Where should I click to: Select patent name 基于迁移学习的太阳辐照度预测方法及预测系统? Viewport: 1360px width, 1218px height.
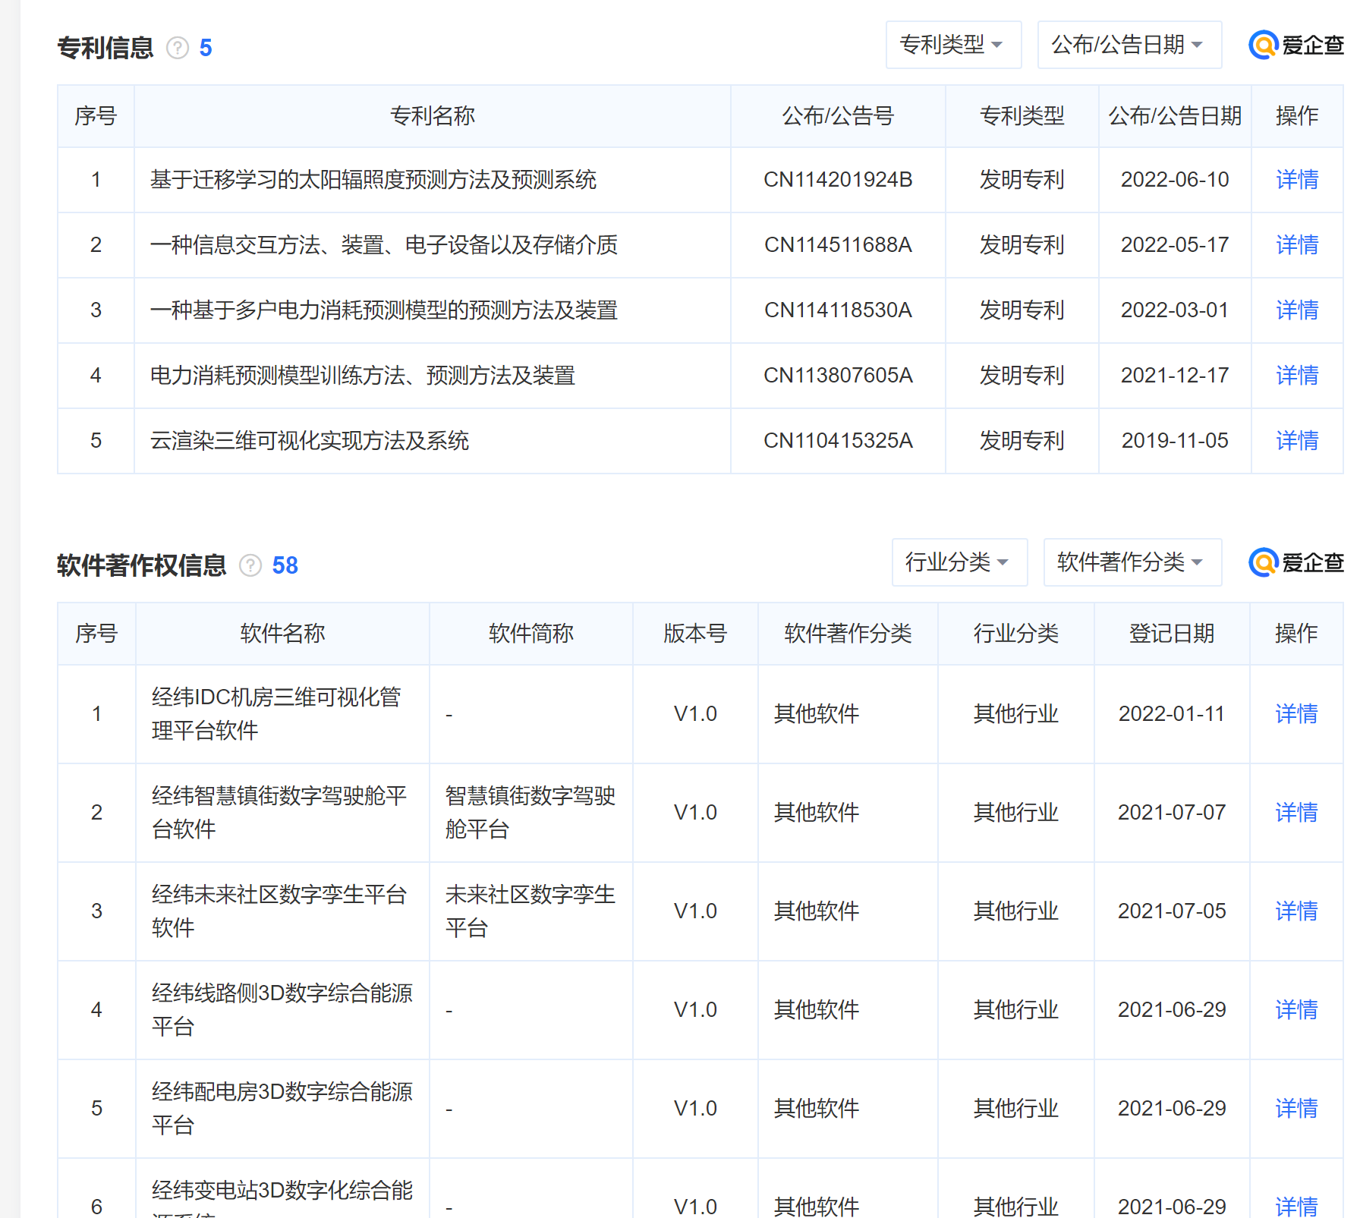click(x=373, y=180)
